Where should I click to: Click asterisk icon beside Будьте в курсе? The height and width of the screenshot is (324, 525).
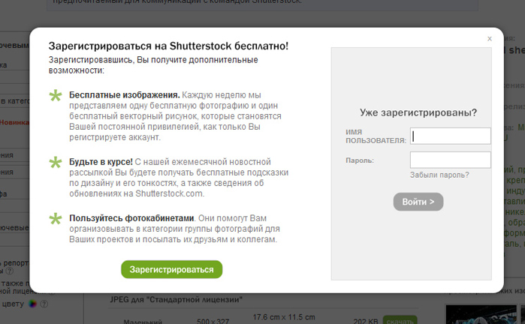point(56,162)
